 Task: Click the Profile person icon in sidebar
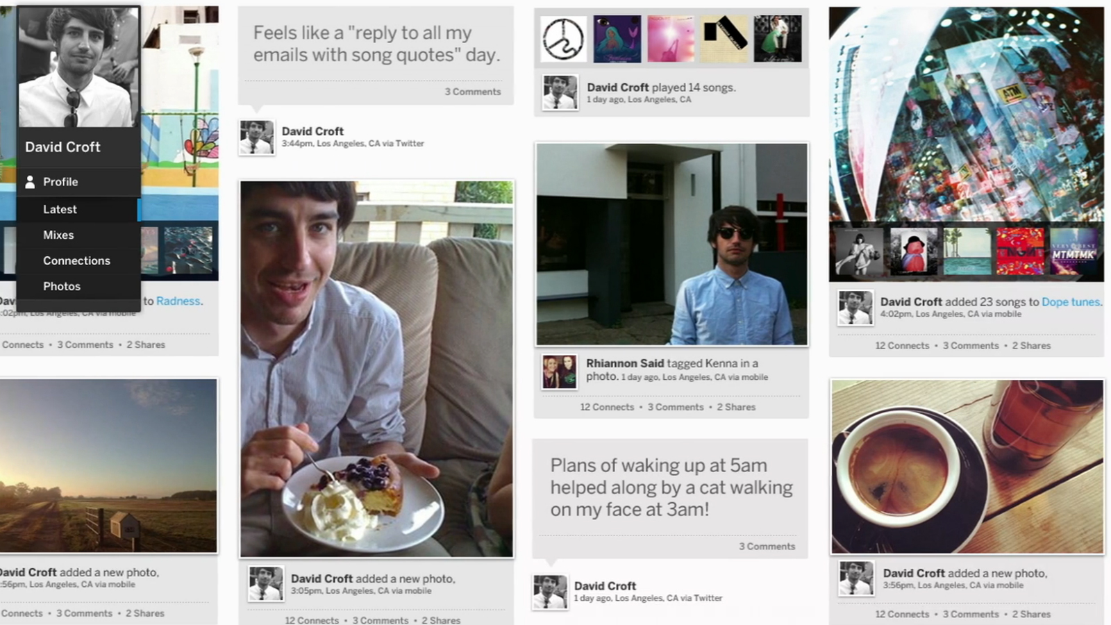(30, 182)
